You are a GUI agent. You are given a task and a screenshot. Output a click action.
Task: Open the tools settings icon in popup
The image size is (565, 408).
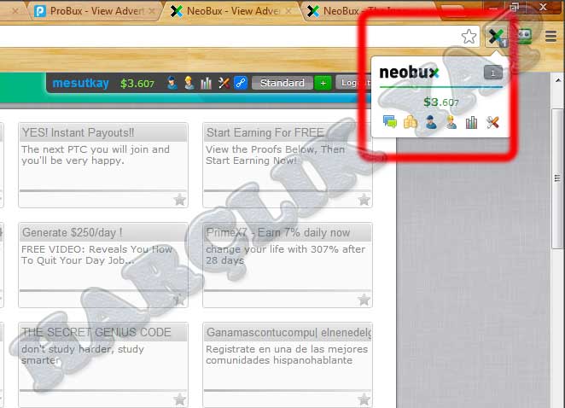click(492, 122)
